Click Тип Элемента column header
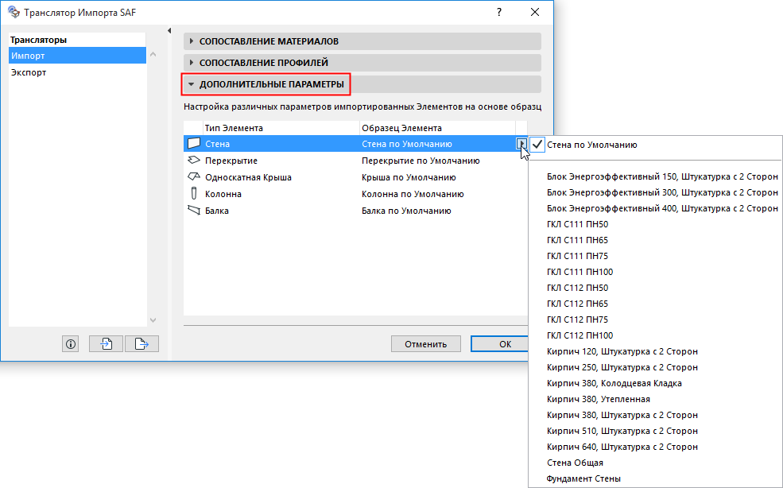783x488 pixels. (x=281, y=128)
